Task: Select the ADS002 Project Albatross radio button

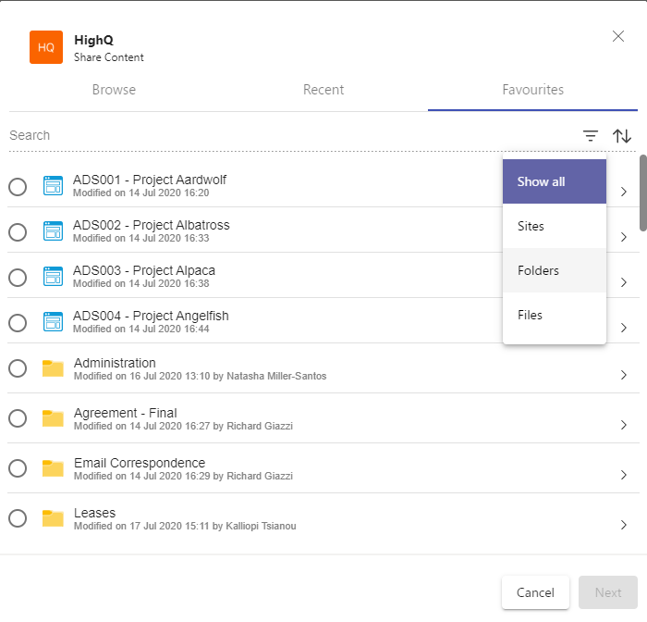Action: point(18,232)
